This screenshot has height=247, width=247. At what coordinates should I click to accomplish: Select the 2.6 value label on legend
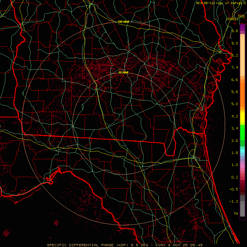click(x=234, y=141)
